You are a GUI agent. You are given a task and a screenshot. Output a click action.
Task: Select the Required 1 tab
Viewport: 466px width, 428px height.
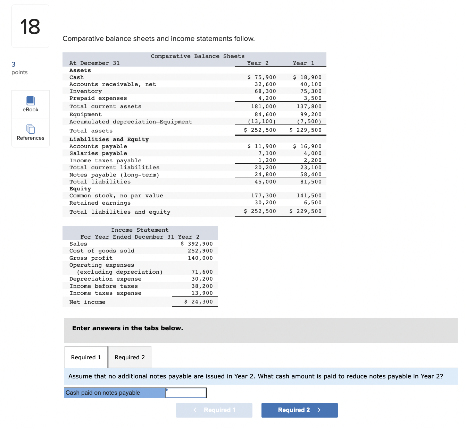tap(86, 357)
